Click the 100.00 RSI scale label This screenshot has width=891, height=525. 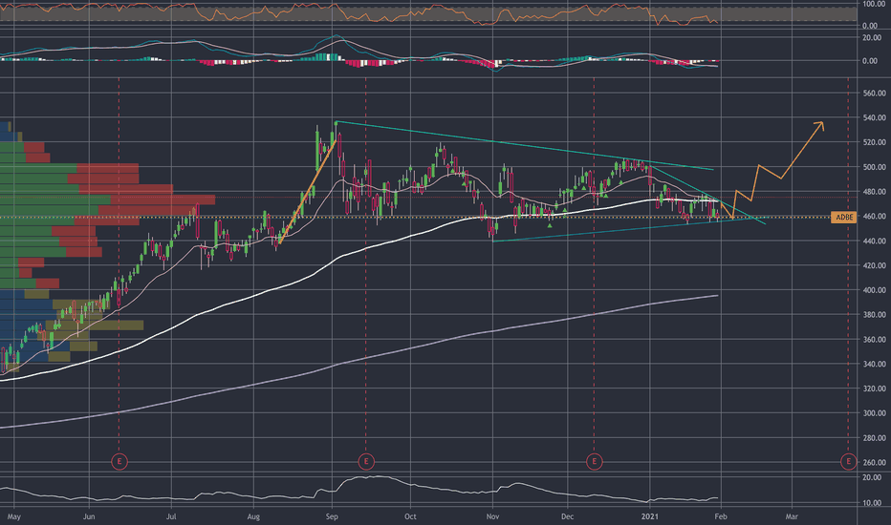point(874,4)
